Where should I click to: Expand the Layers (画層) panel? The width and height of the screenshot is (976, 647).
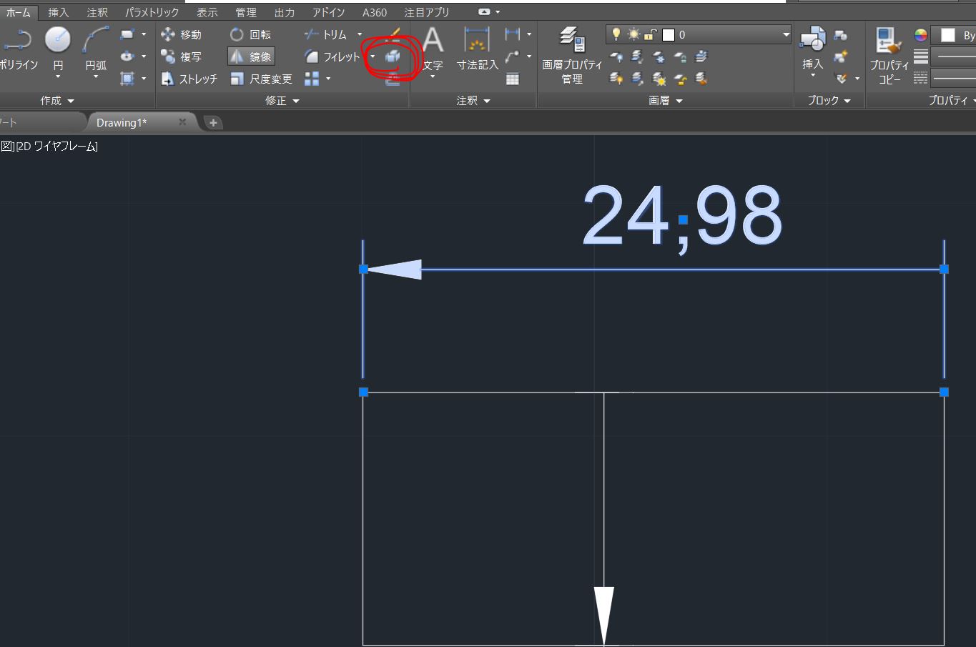(666, 101)
